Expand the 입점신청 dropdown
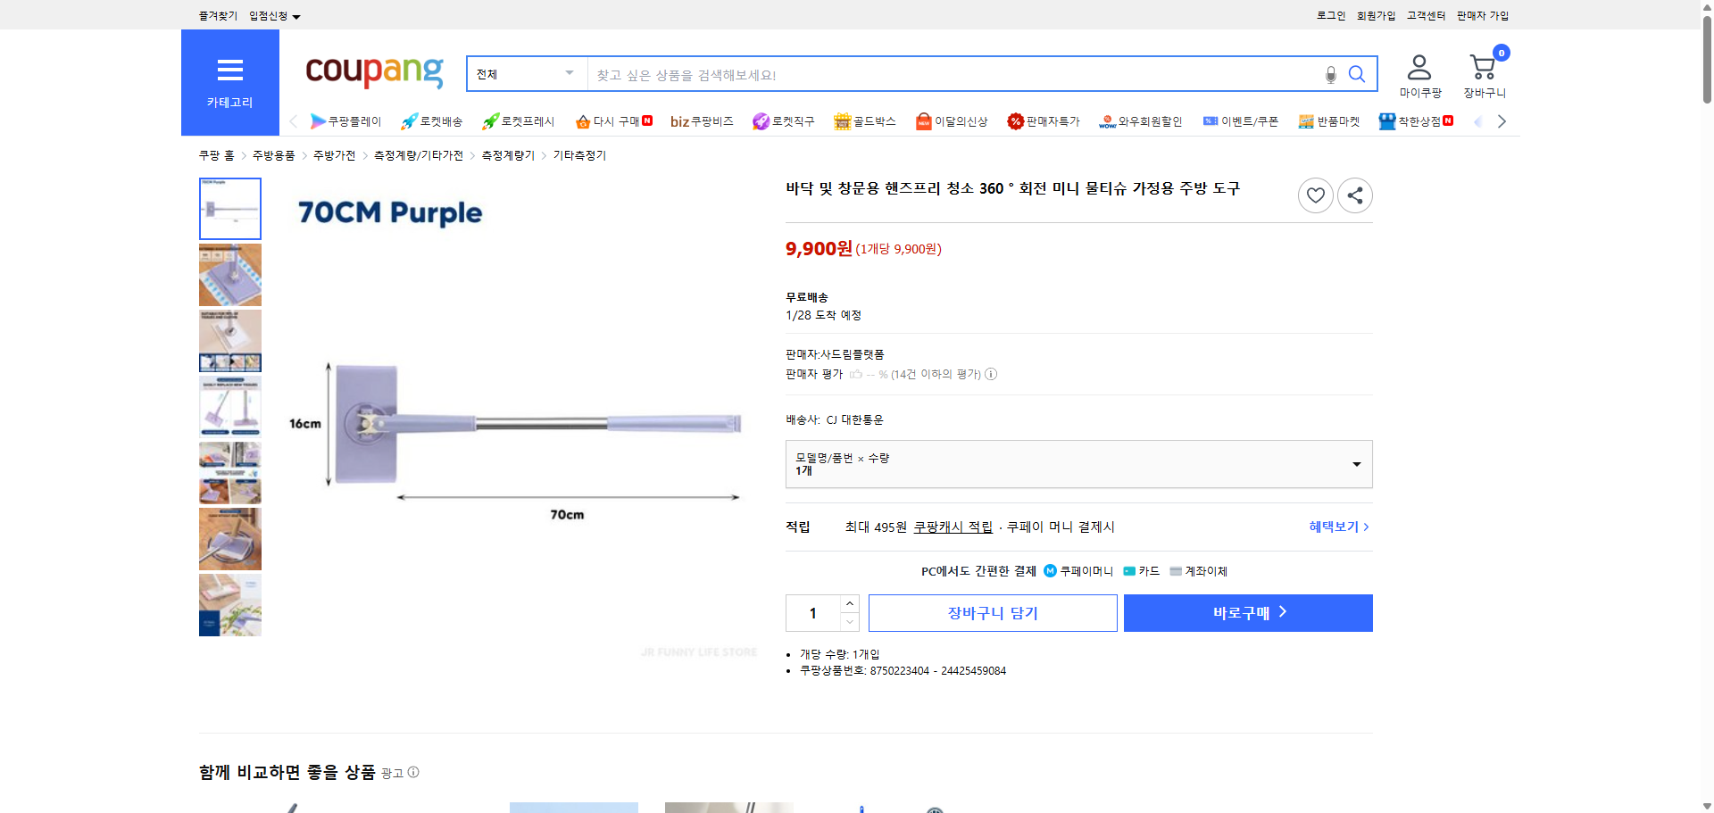1714x813 pixels. pyautogui.click(x=272, y=15)
